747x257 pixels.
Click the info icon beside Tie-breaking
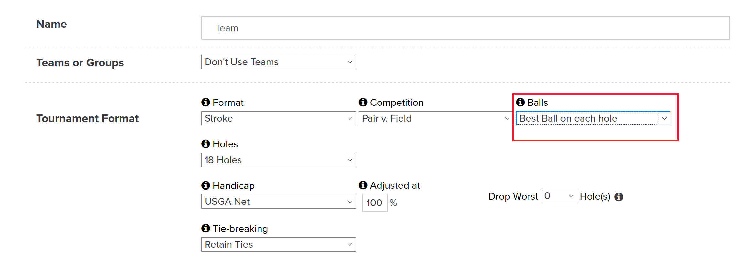[x=206, y=228]
